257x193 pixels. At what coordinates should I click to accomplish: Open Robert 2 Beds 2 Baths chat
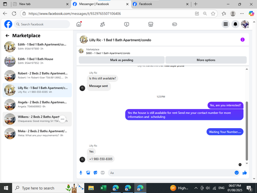pyautogui.click(x=37, y=76)
